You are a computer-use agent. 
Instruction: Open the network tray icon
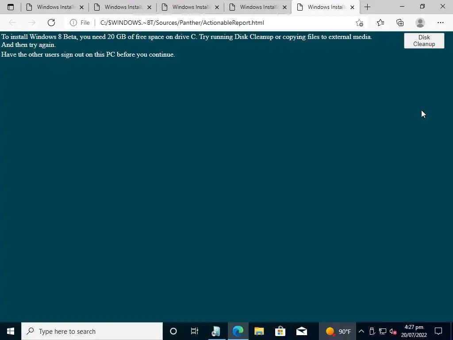pos(383,331)
